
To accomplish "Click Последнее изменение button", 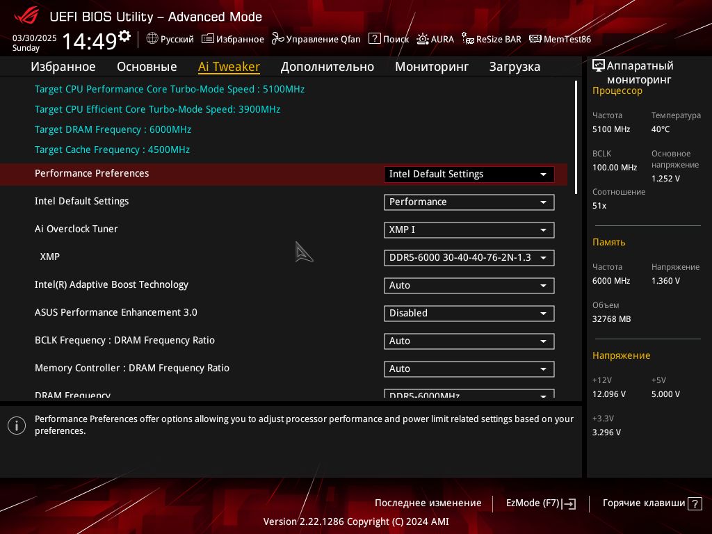I will click(428, 503).
